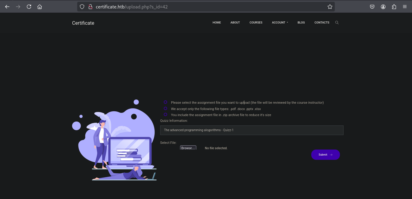The image size is (412, 199).
Task: Go to the Contacts page
Action: [322, 23]
